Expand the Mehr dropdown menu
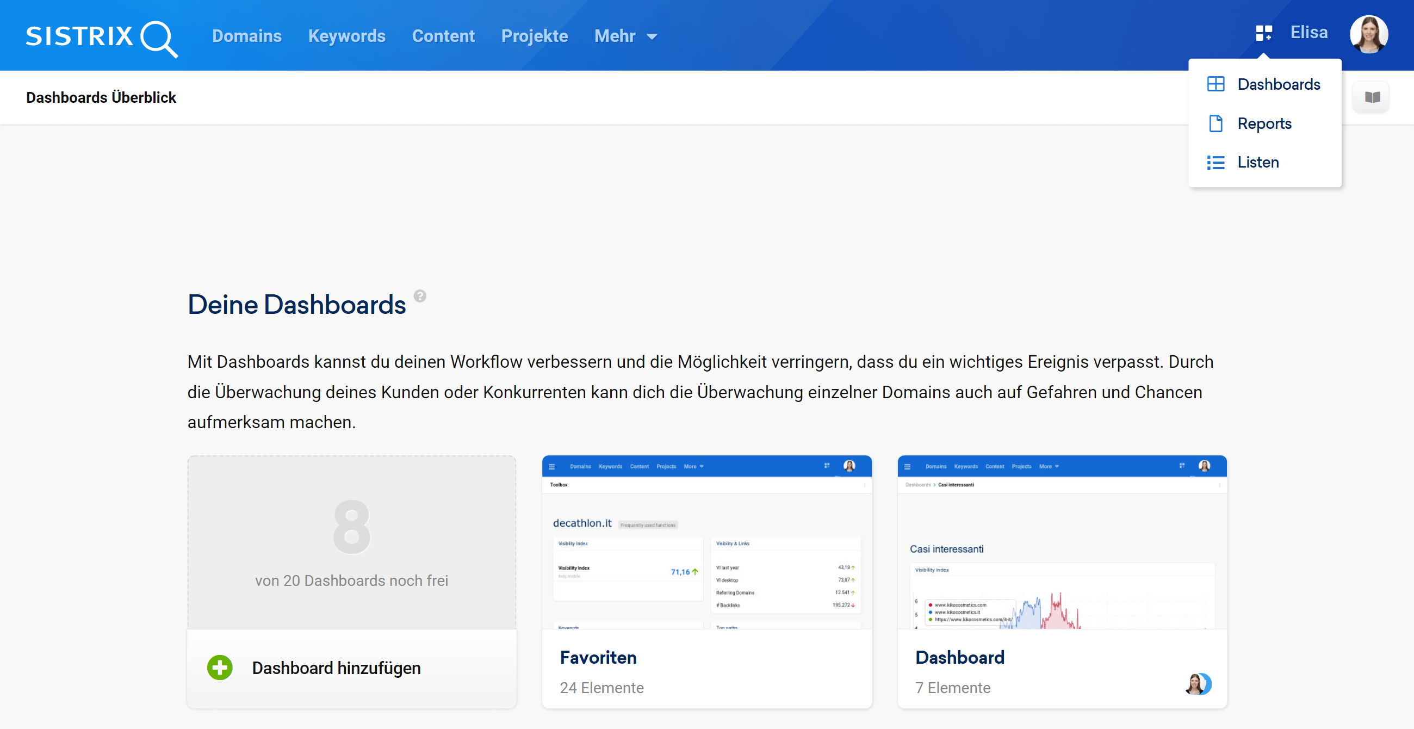The height and width of the screenshot is (729, 1414). pos(625,36)
